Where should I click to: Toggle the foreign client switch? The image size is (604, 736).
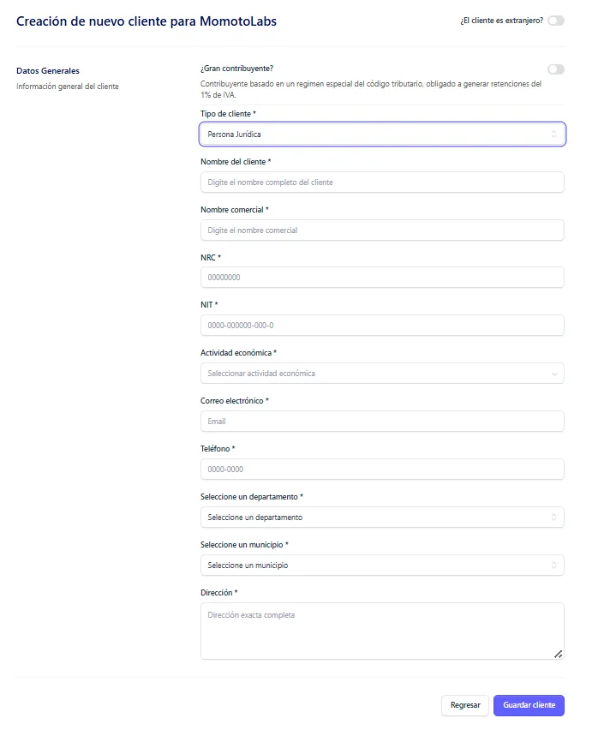555,21
